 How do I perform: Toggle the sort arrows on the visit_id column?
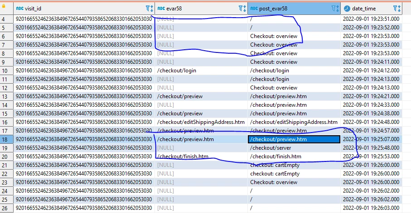coord(151,9)
